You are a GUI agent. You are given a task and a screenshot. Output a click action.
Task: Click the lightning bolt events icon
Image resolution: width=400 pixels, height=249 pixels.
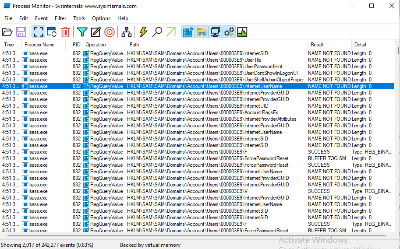coord(143,32)
